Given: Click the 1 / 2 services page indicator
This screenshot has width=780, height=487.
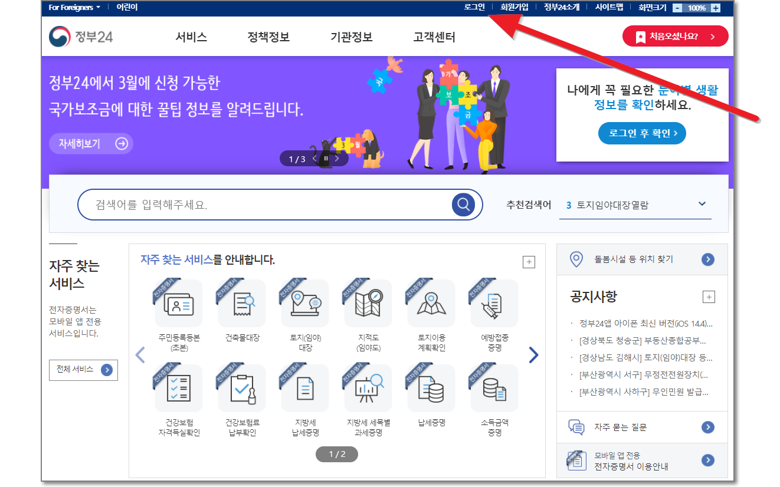Looking at the screenshot, I should click(337, 454).
